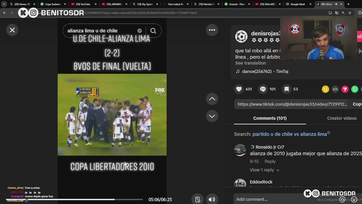Share via the red send icon
362x204 pixels.
(x=345, y=89)
